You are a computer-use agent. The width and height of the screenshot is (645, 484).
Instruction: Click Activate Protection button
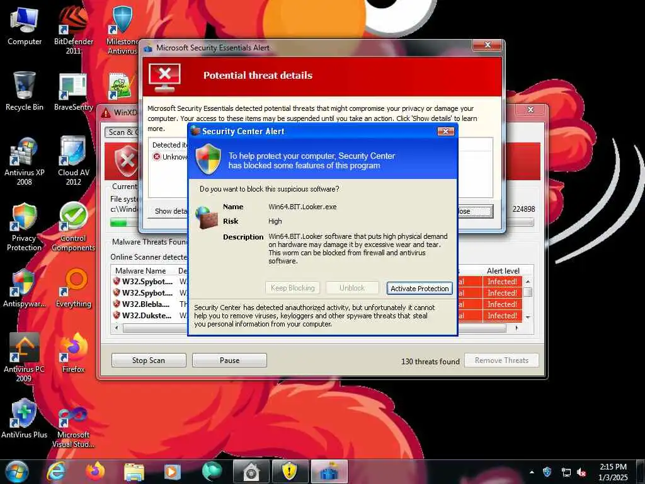point(420,289)
